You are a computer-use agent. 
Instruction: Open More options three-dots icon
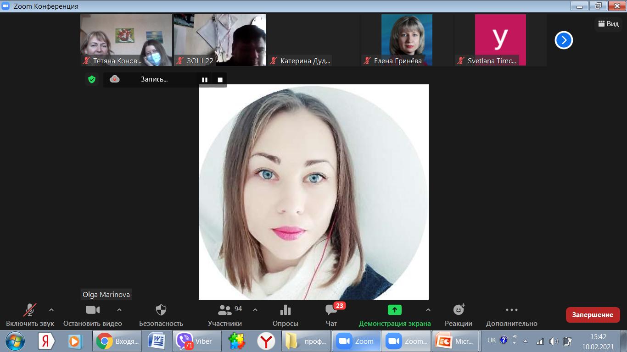click(511, 310)
